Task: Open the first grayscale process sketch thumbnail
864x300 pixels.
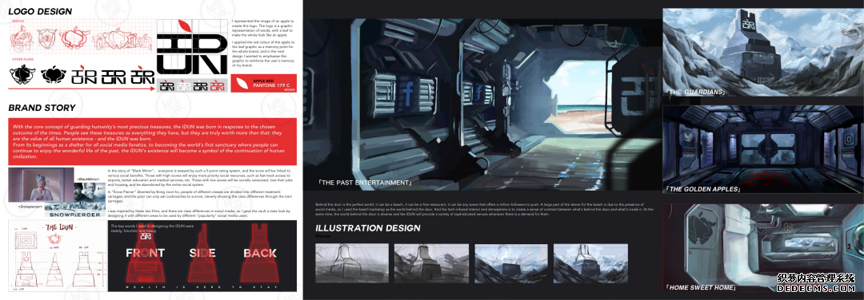Action: [352, 263]
